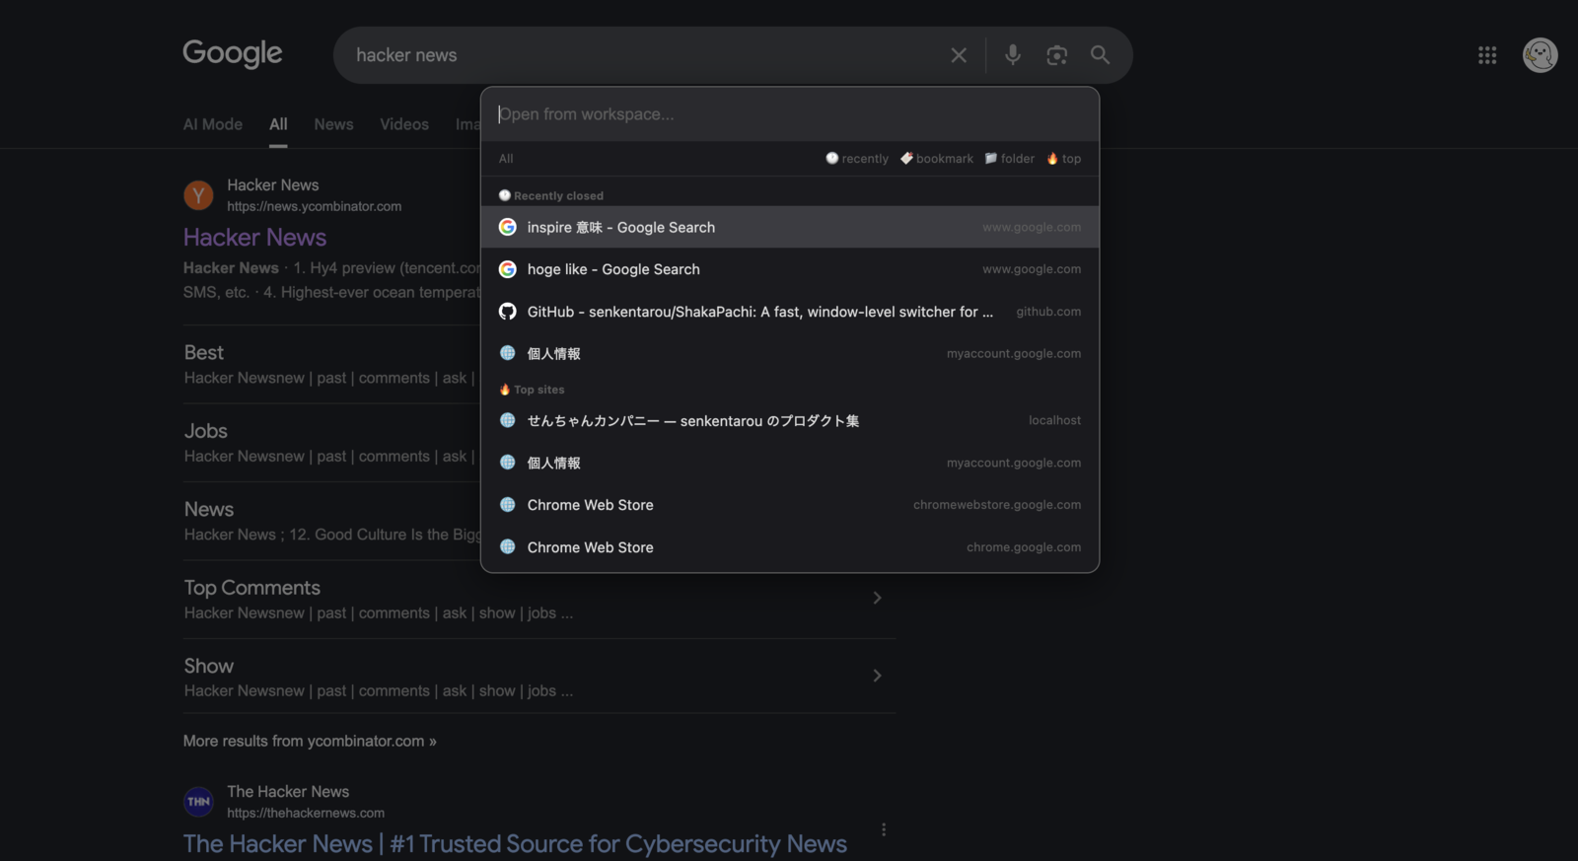Click the 'Recently closed' section header
The width and height of the screenshot is (1578, 861).
(551, 195)
